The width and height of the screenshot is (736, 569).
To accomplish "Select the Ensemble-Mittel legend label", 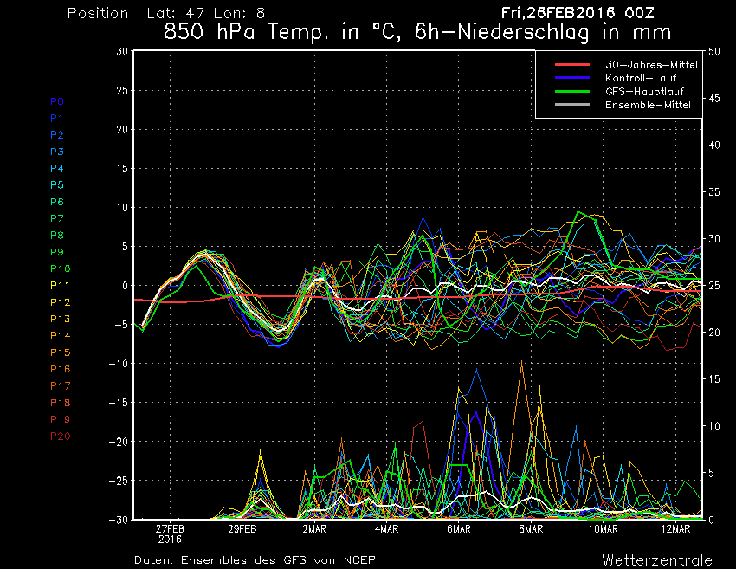I will (x=648, y=105).
